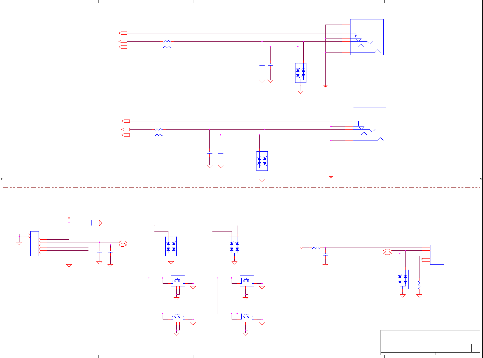This screenshot has width=483, height=358.
Task: Select the bottom-right pushbutton switch in the switch group
Action: (247, 316)
